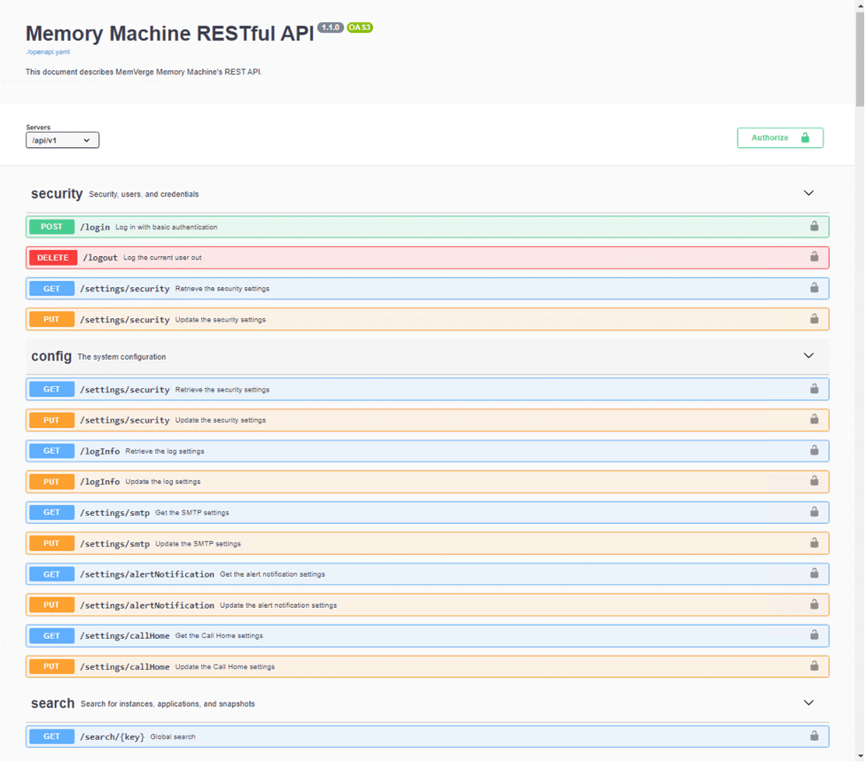Open the Servers dropdown showing /api/v1
866x762 pixels.
[x=62, y=140]
